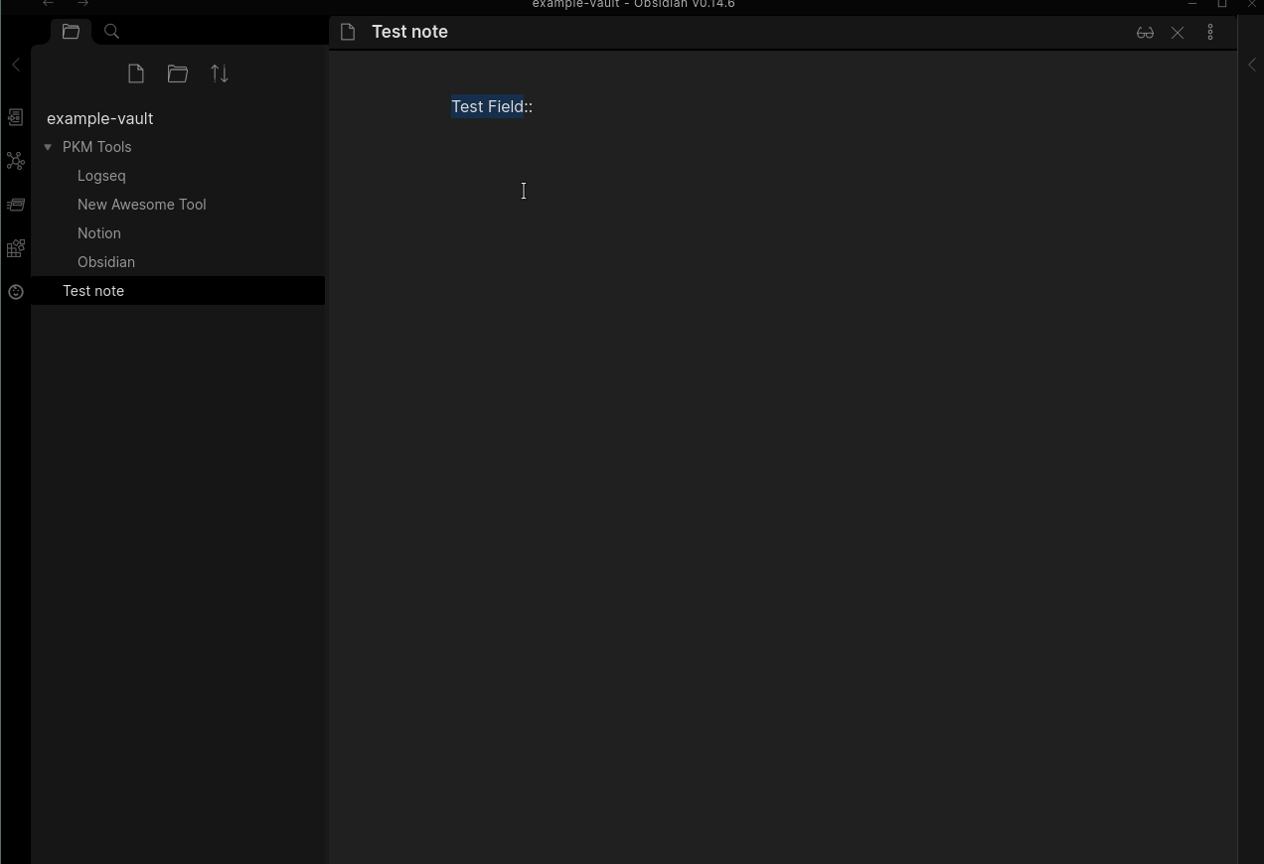The width and height of the screenshot is (1264, 864).
Task: Change sort order icon
Action: point(220,73)
